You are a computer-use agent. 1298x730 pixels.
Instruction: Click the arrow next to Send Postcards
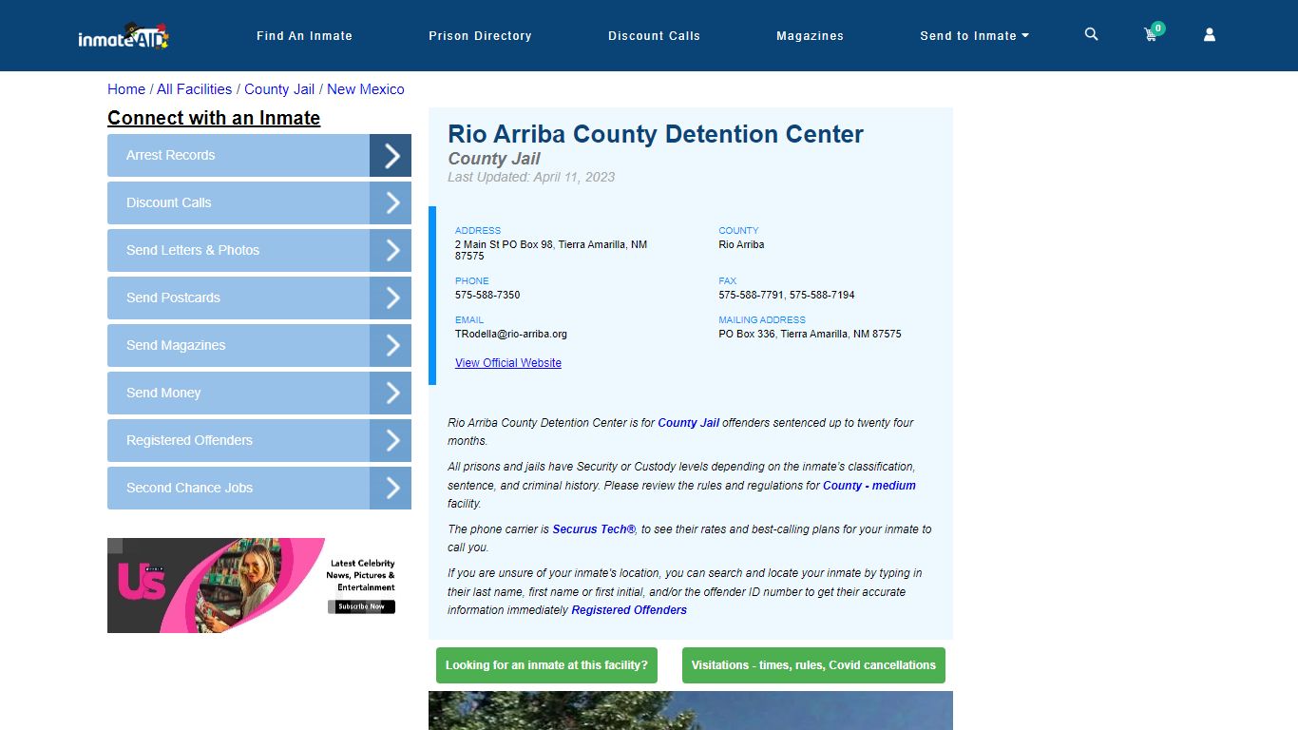pyautogui.click(x=391, y=298)
